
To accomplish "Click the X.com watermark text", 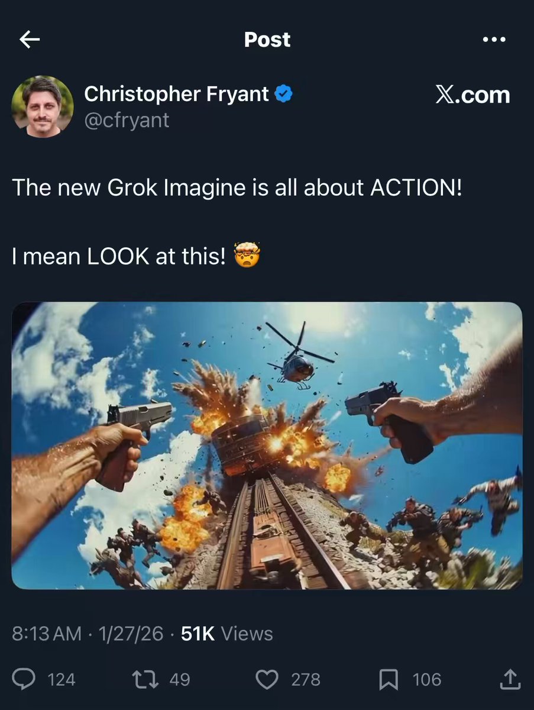I will [472, 95].
